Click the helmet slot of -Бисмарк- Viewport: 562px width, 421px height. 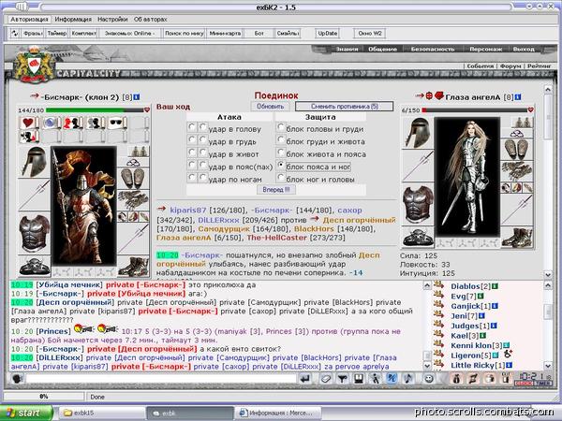point(34,162)
